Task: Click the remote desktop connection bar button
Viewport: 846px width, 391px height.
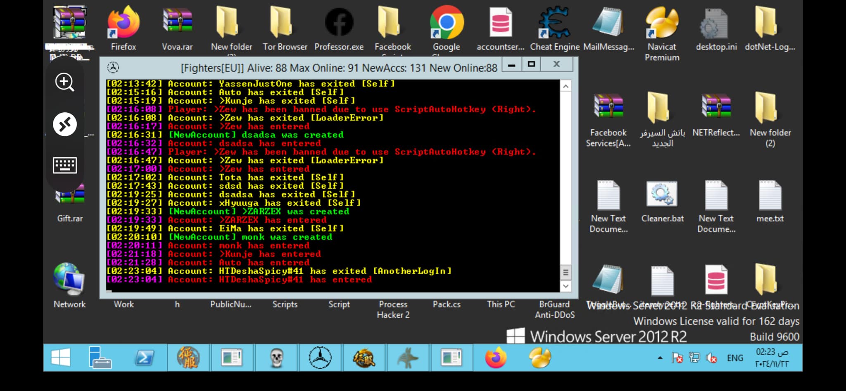Action: [65, 124]
